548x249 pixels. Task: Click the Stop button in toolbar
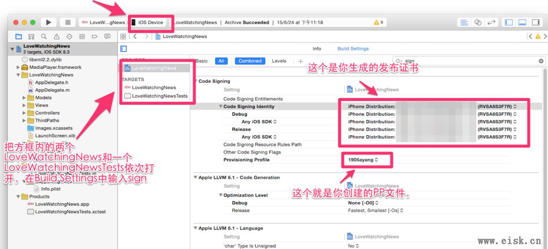pyautogui.click(x=68, y=22)
